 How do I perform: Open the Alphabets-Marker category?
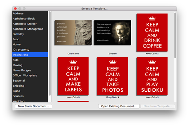pyautogui.click(x=30, y=24)
